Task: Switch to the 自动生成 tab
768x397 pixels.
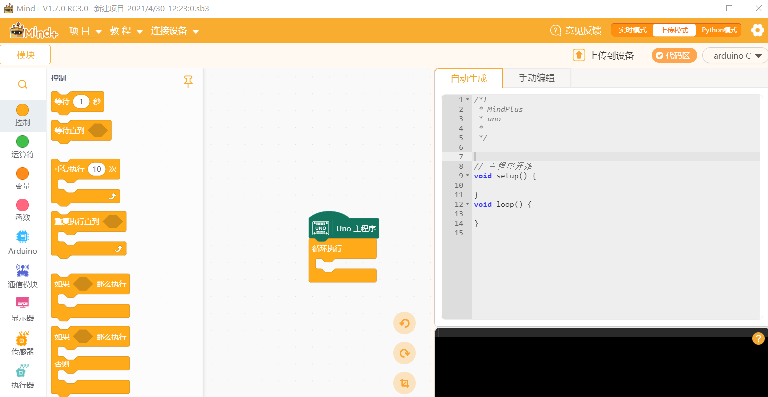Action: coord(469,78)
